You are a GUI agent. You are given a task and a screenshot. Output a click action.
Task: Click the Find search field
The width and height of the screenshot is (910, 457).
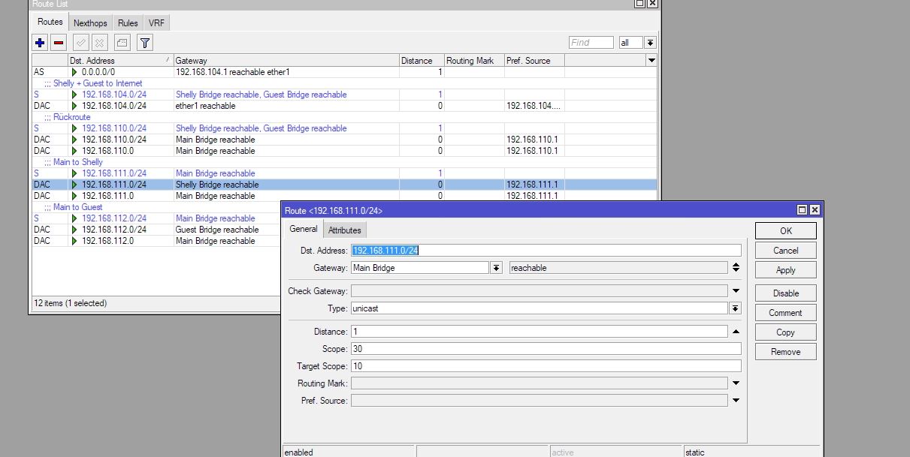tap(591, 43)
